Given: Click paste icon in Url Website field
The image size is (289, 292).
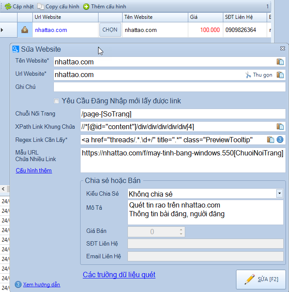Looking at the screenshot, I should pyautogui.click(x=280, y=75).
